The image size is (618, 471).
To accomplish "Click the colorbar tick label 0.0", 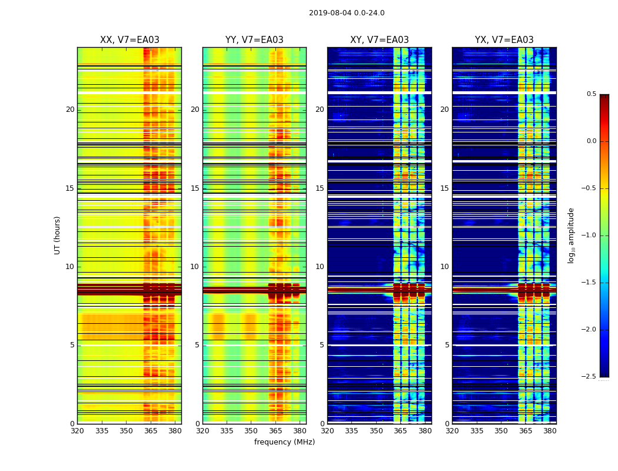I will pyautogui.click(x=591, y=141).
